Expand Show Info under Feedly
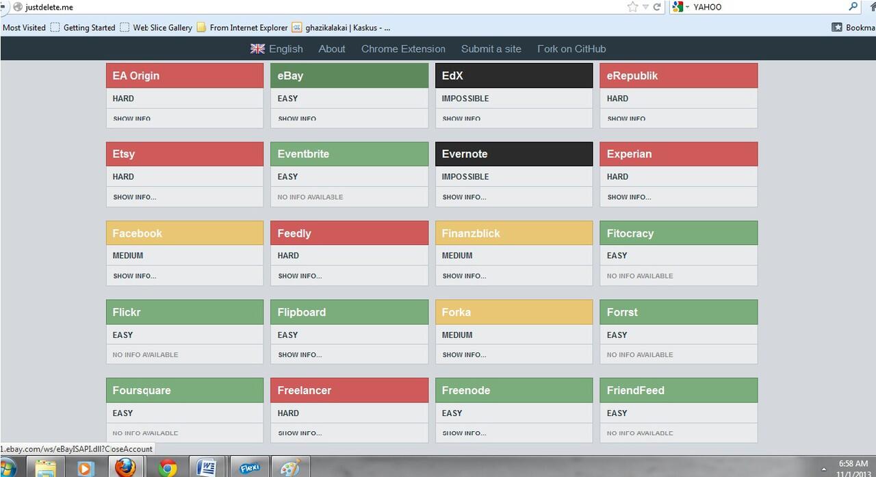Image resolution: width=876 pixels, height=477 pixels. (300, 276)
